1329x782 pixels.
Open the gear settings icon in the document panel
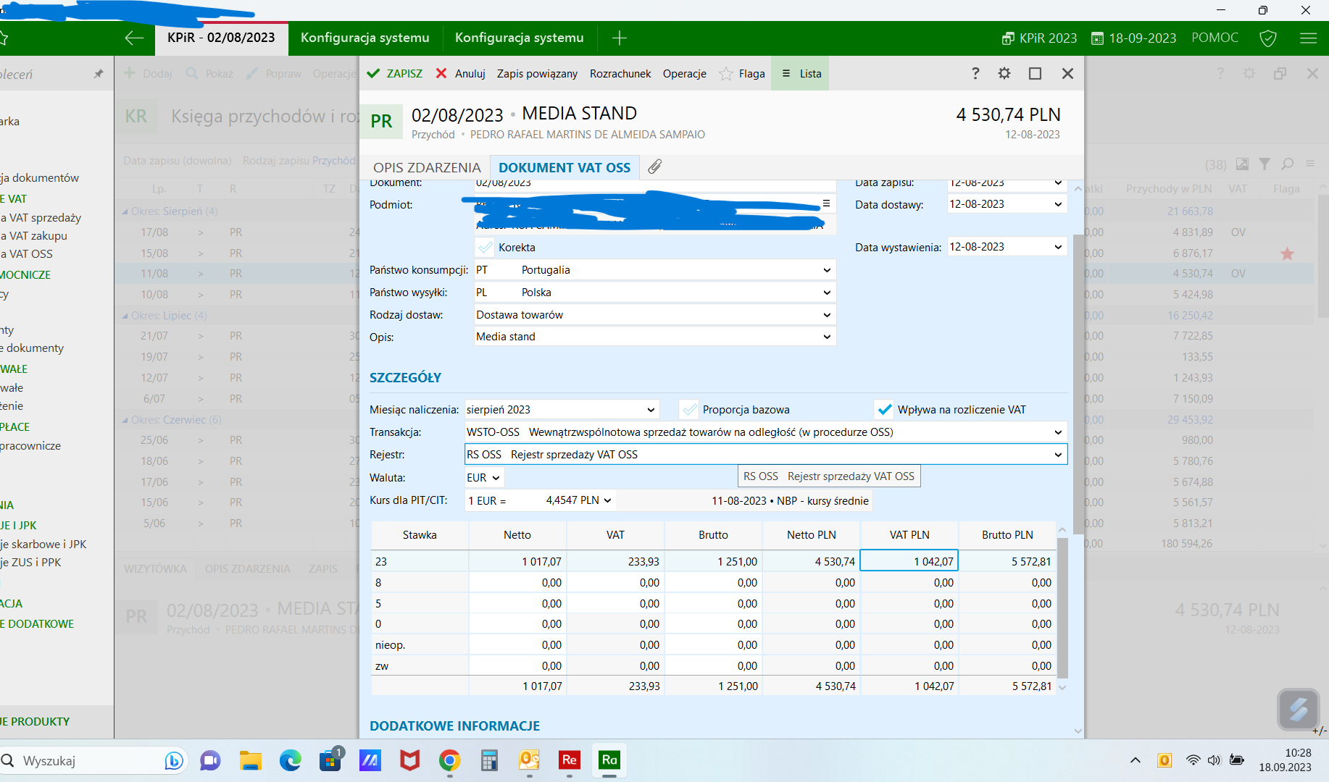click(x=1004, y=73)
